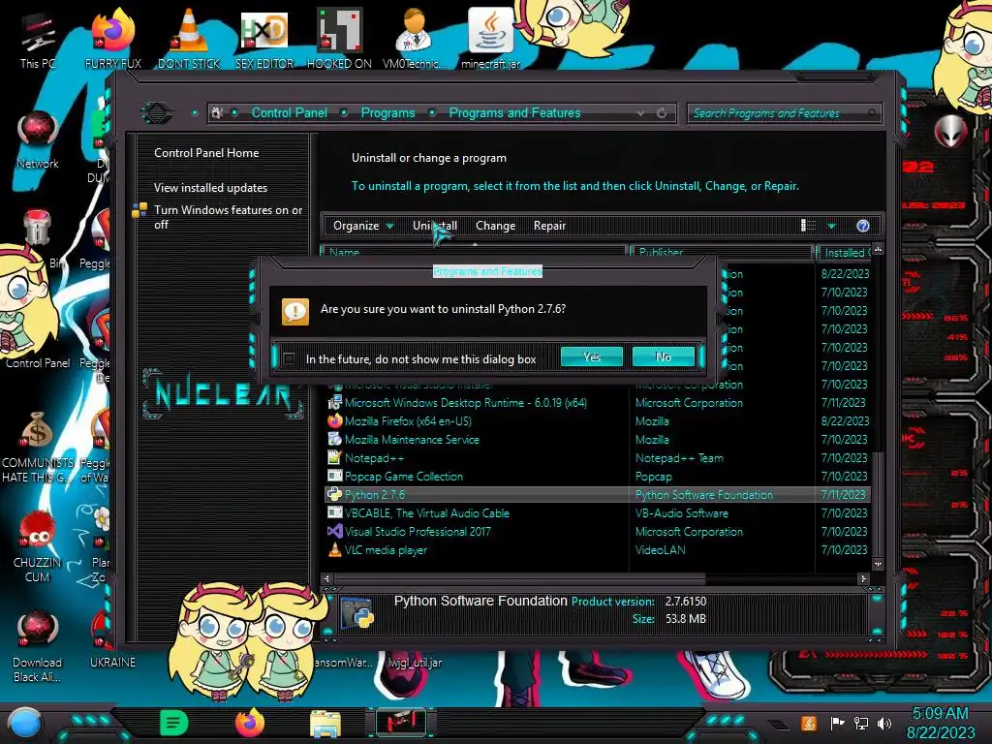Click No in the uninstall dialog

tap(663, 356)
